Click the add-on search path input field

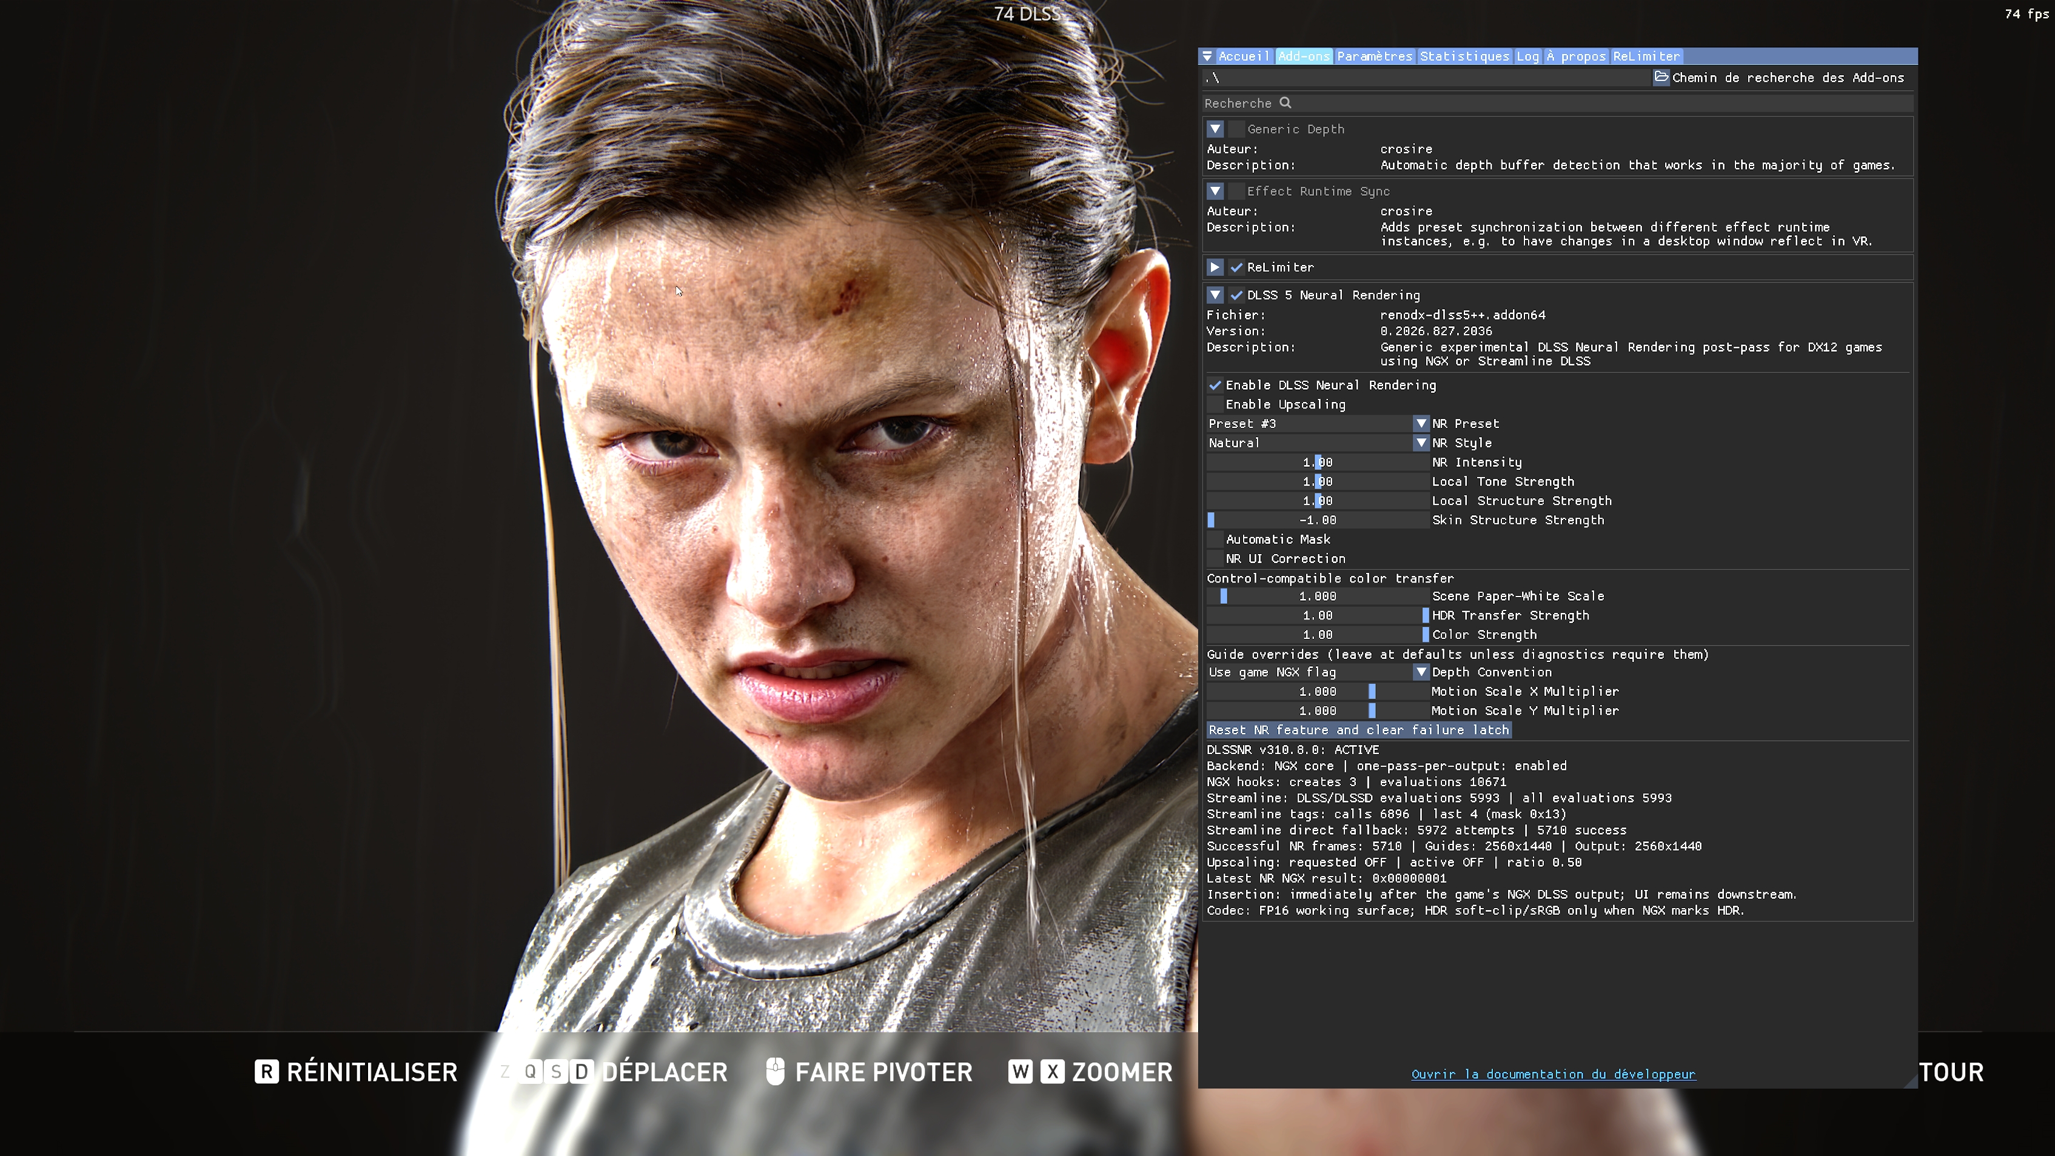point(1426,78)
